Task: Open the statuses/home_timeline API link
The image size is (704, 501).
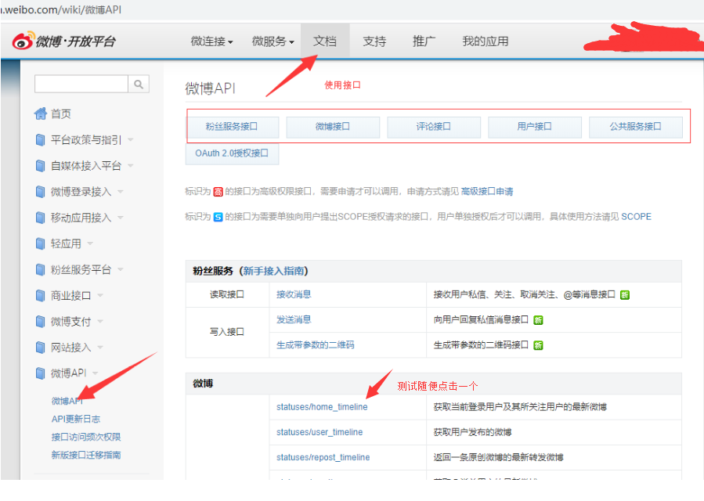Action: [322, 407]
